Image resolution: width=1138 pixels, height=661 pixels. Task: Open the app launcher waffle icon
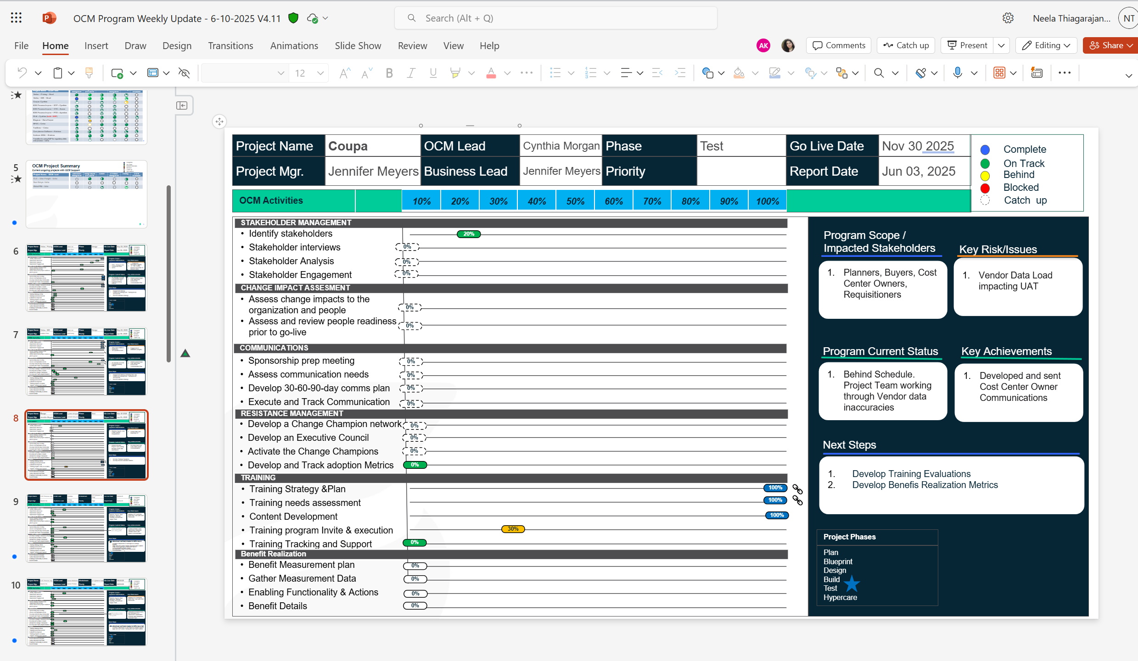16,18
